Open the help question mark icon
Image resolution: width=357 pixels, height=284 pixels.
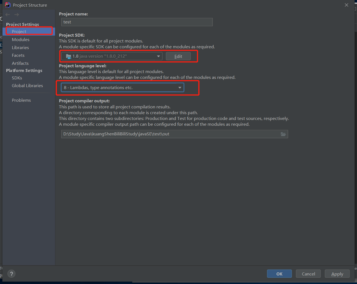[x=11, y=274]
